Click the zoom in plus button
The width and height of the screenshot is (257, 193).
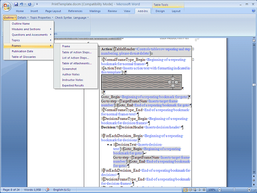[249, 190]
